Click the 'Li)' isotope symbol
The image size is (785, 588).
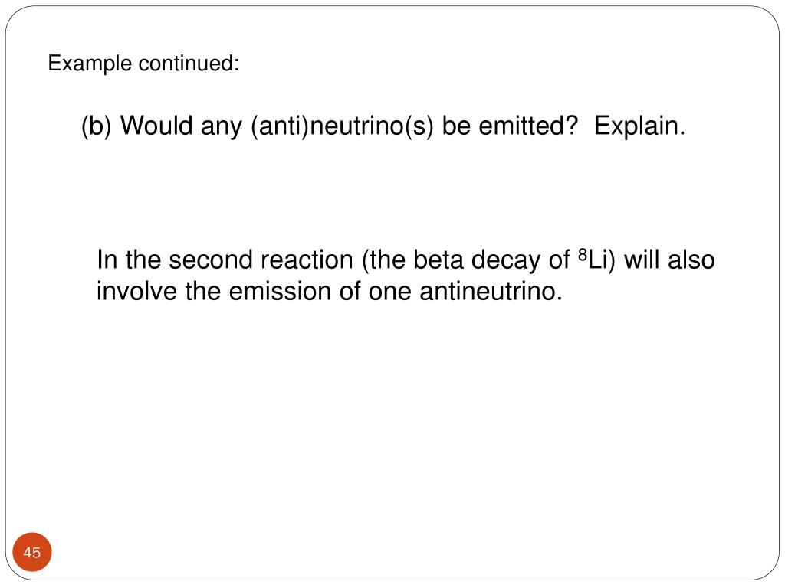(x=602, y=260)
